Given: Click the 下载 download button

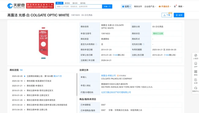Looking at the screenshot, I should 167,15.
